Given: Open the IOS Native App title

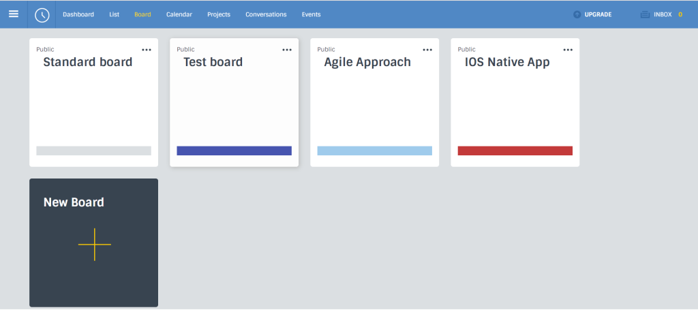Looking at the screenshot, I should [507, 62].
